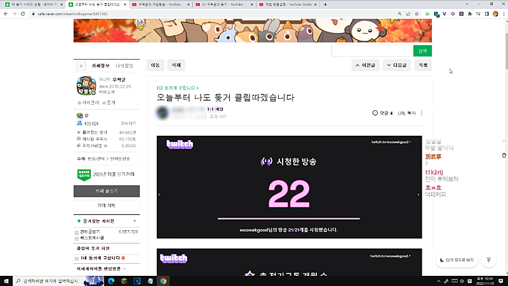This screenshot has height=286, width=508.
Task: Open the Chrome profile avatar
Action: click(x=495, y=14)
